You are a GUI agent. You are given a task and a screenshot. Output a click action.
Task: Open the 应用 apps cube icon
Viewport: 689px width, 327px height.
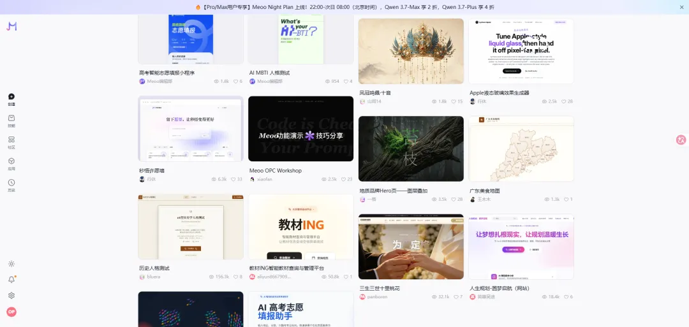click(x=11, y=161)
